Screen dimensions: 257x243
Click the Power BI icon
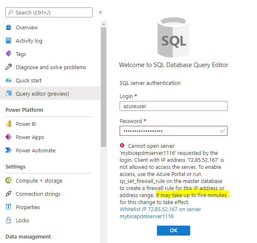[8, 124]
